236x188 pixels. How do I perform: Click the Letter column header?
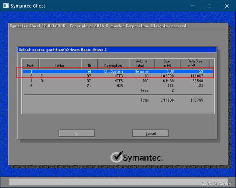(x=60, y=65)
